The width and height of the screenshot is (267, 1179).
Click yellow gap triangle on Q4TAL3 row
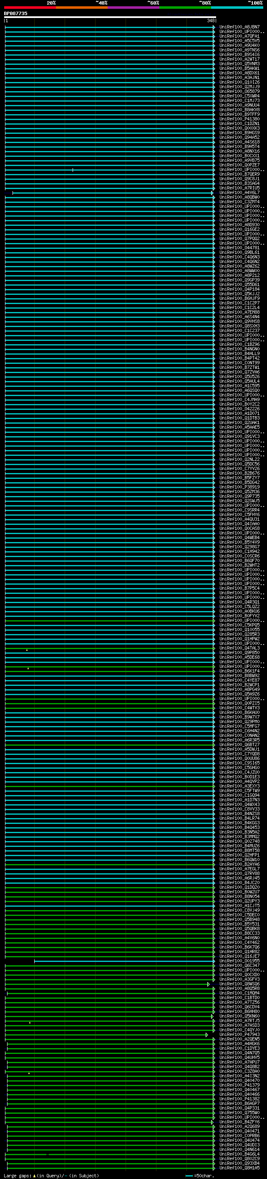[27, 650]
